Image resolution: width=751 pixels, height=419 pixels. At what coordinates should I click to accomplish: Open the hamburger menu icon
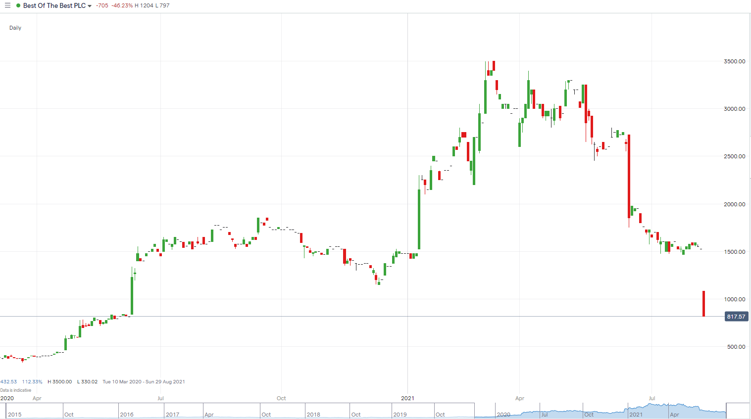7,5
